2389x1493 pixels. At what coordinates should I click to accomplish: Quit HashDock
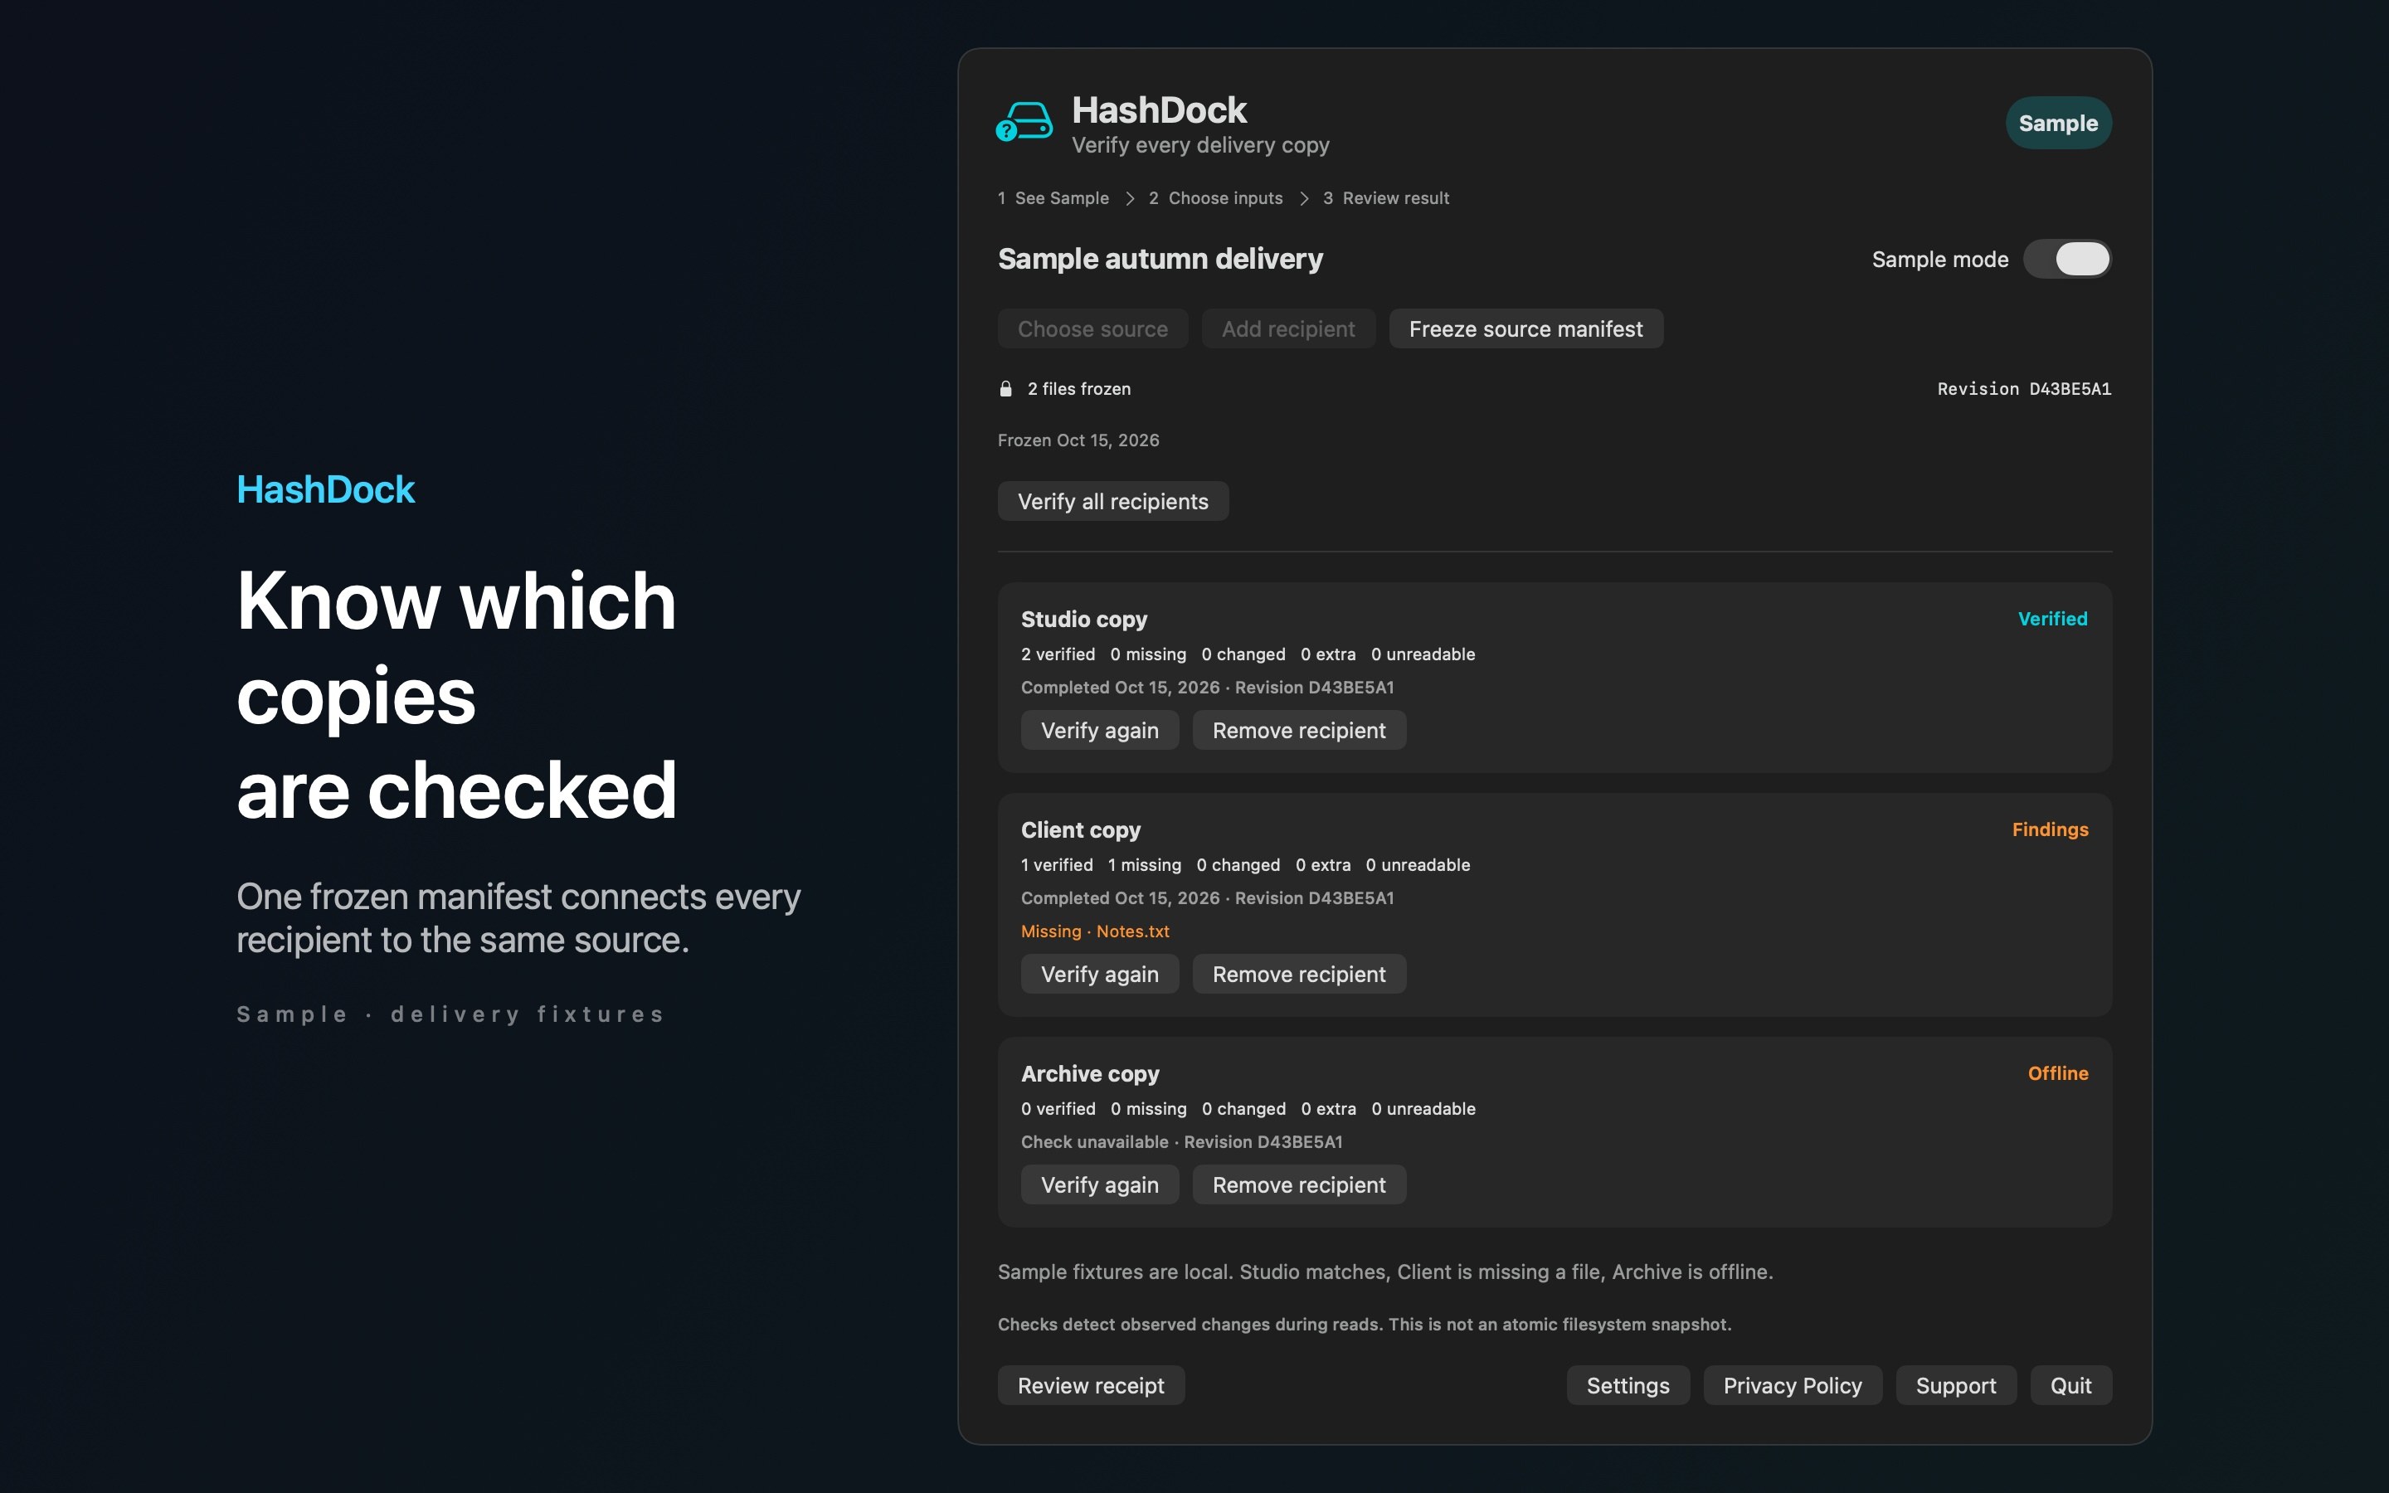click(x=2071, y=1385)
